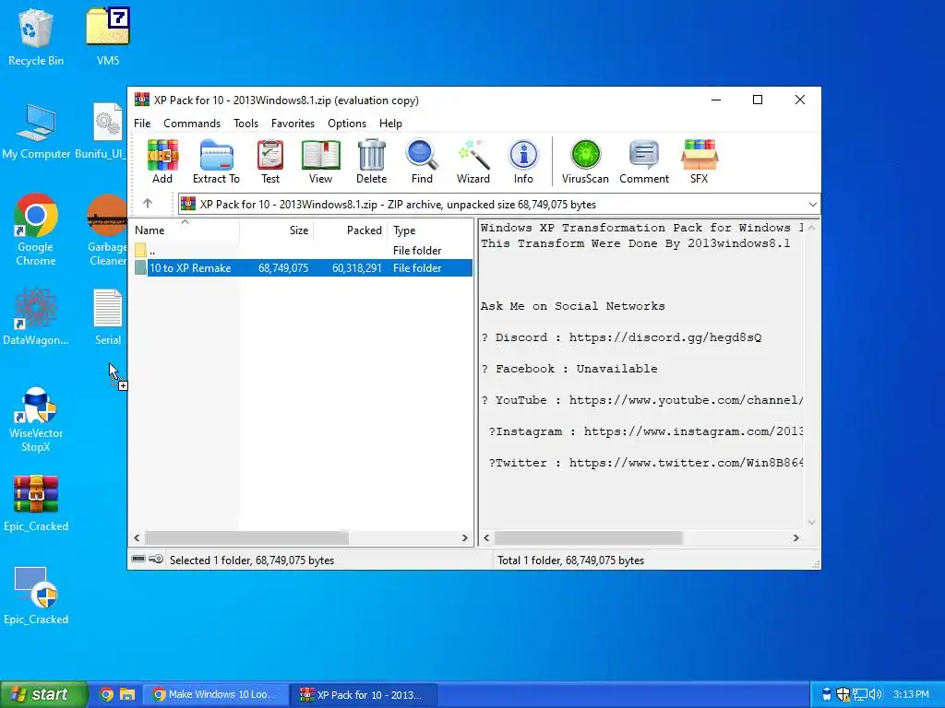Select the VM5 desktop folder
Screen dimensions: 945x708
[x=108, y=37]
